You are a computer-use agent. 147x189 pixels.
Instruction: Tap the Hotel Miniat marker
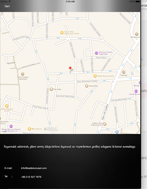tap(136, 91)
